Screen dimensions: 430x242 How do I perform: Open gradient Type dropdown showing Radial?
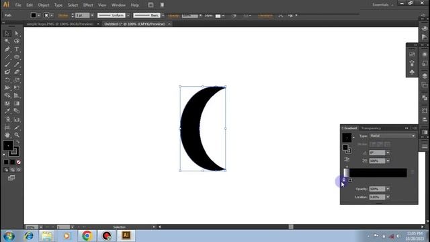[392, 136]
